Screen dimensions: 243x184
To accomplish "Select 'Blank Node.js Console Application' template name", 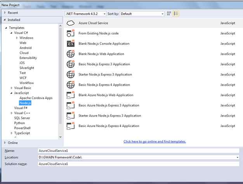I will pyautogui.click(x=104, y=44).
